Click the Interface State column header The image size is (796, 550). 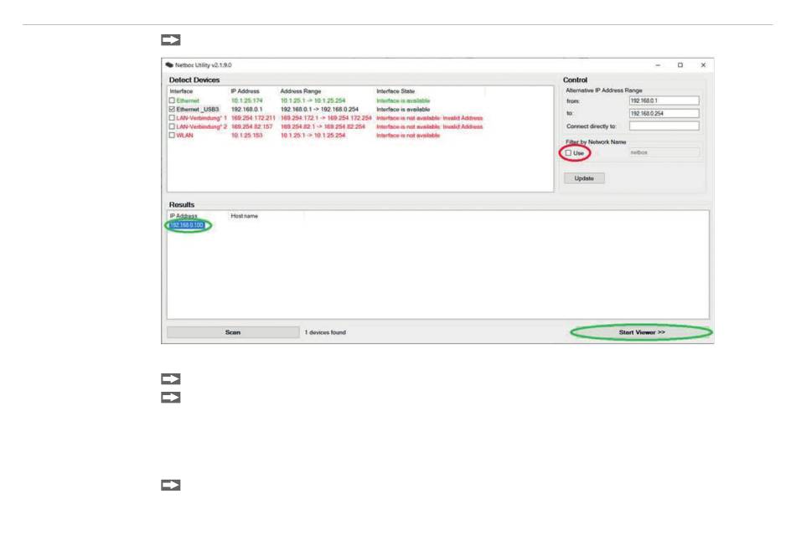395,91
